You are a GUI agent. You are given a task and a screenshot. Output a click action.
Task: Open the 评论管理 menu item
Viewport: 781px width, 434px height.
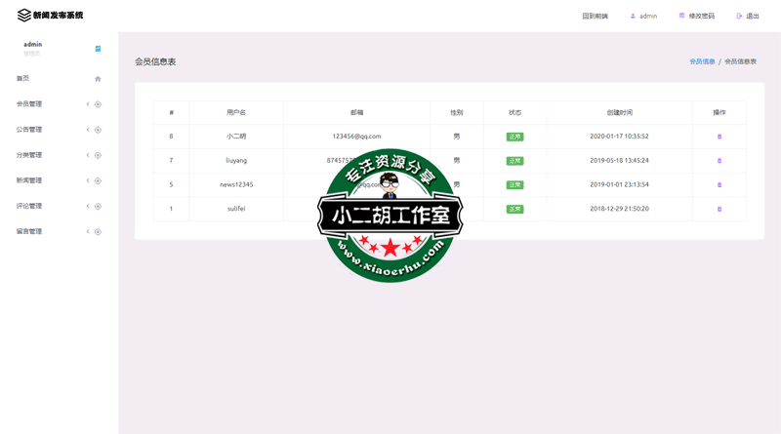click(29, 206)
